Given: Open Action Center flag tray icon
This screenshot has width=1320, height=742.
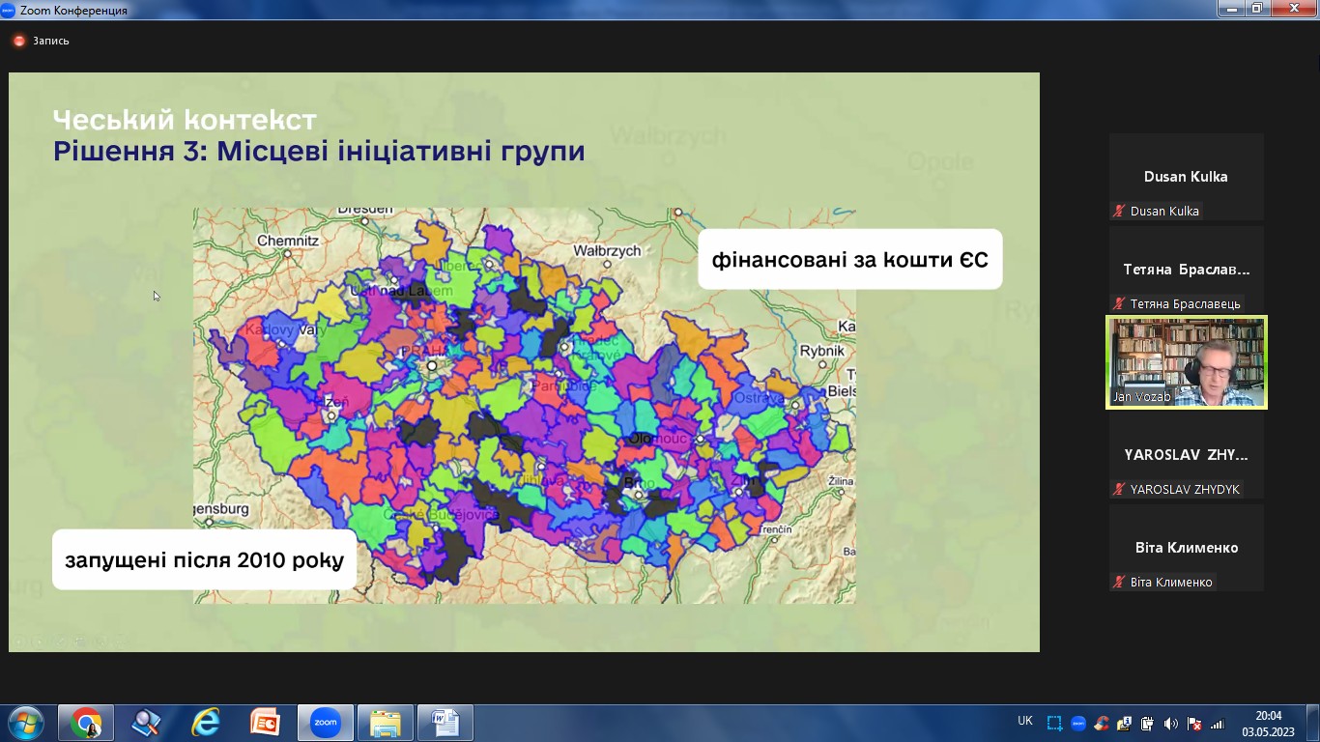Looking at the screenshot, I should point(1194,723).
